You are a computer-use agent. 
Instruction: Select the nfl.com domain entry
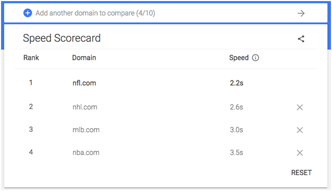tap(84, 83)
